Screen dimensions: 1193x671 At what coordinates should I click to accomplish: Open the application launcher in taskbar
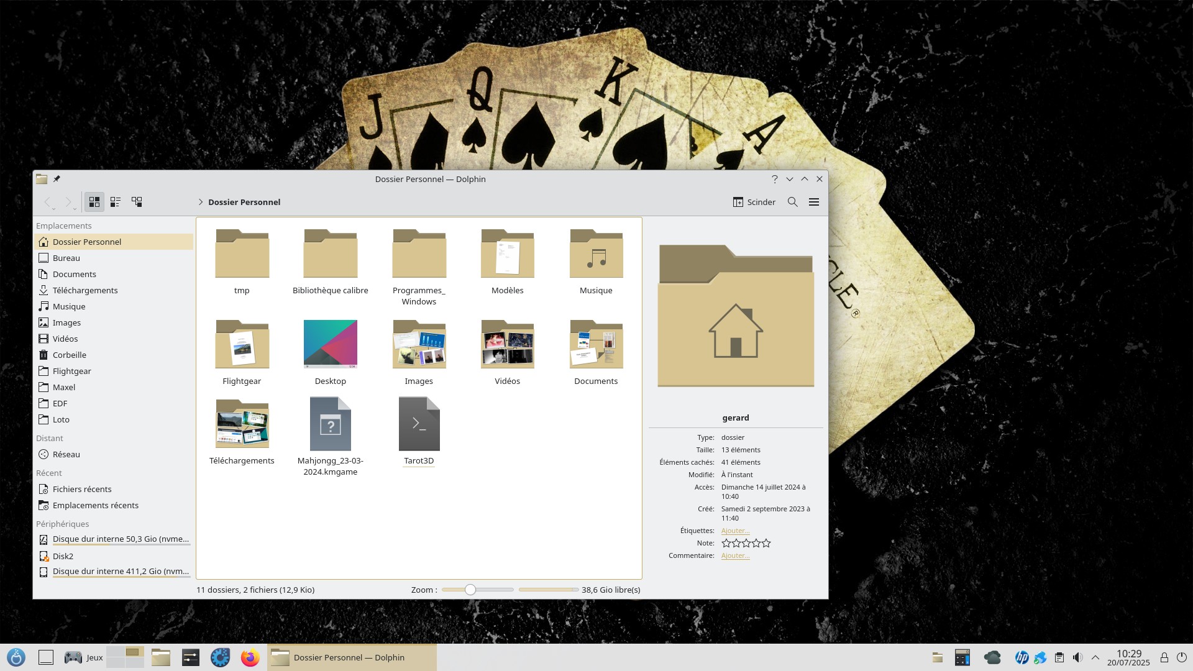point(16,657)
